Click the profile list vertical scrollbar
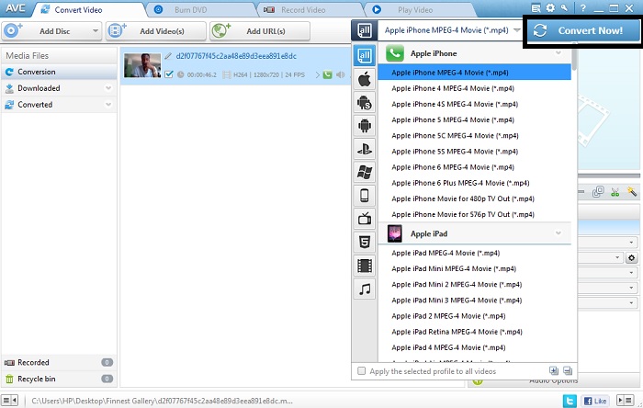 point(574,57)
